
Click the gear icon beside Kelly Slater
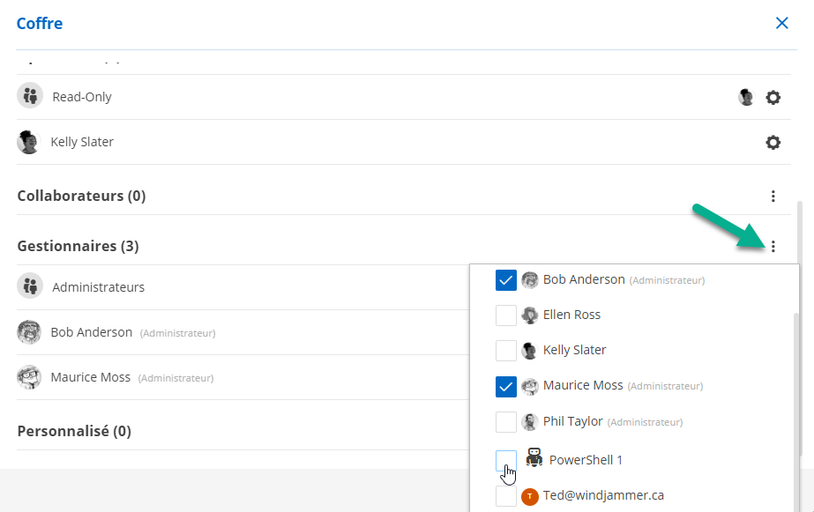coord(773,142)
